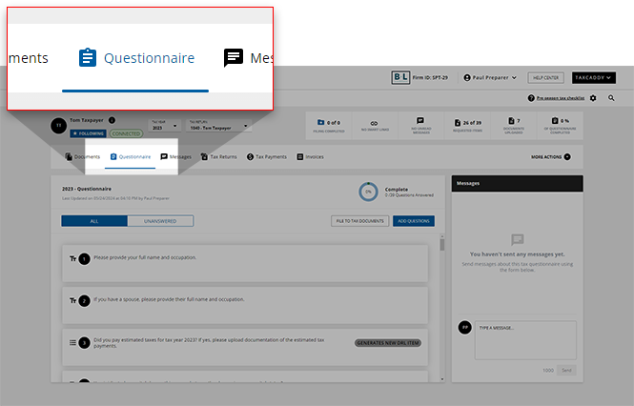634x406 pixels.
Task: Click 'Please provide your full name and occupation'
Action: point(145,257)
